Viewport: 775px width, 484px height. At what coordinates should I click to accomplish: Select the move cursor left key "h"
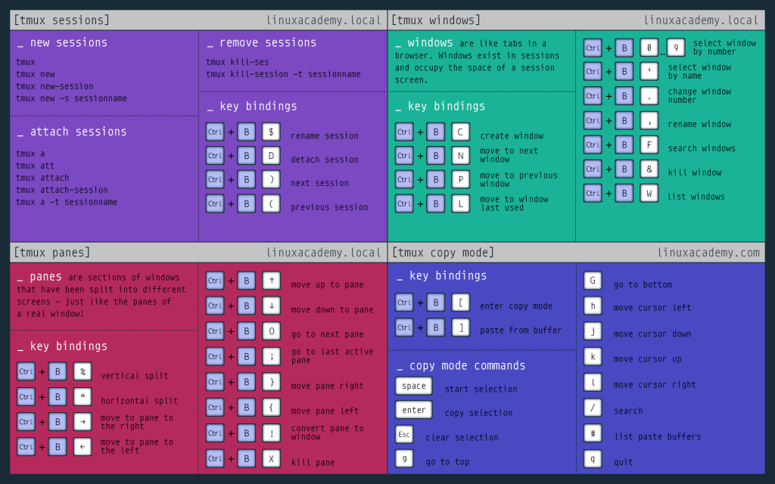coord(593,308)
